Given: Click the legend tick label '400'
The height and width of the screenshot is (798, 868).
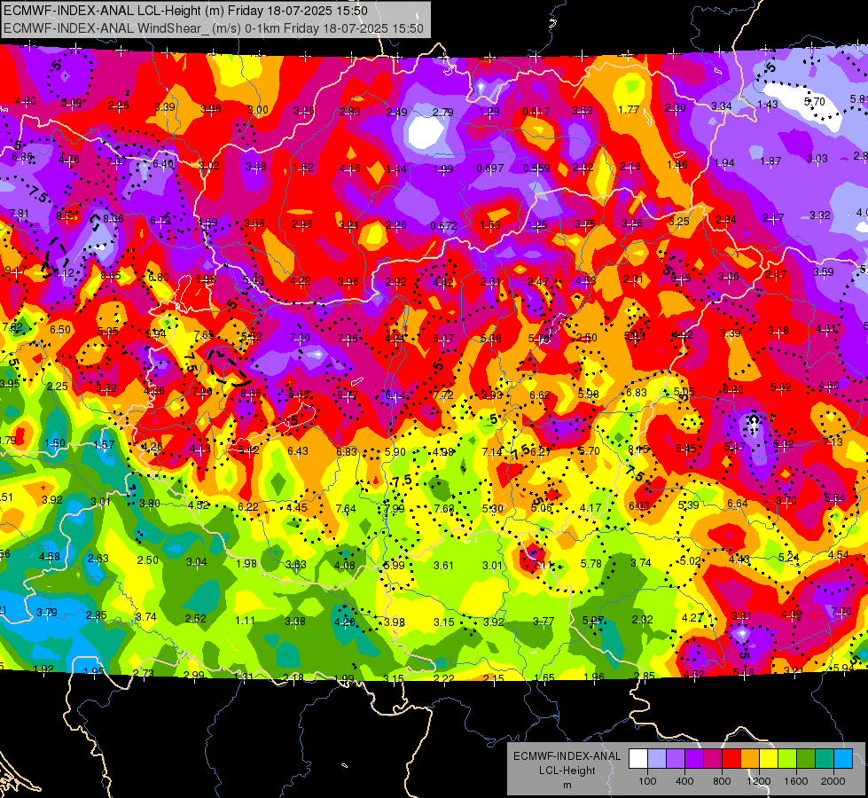Looking at the screenshot, I should point(684,781).
